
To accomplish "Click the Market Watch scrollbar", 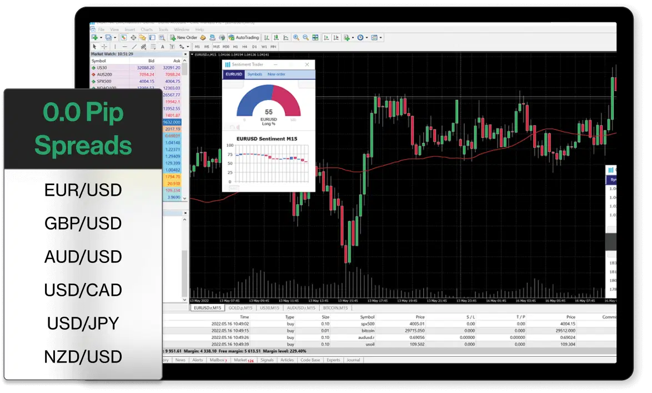I will click(185, 69).
